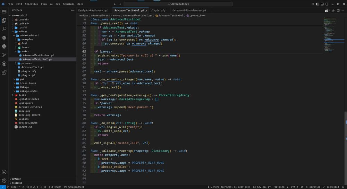Toggle the primary side bar visibility

pos(318,4)
